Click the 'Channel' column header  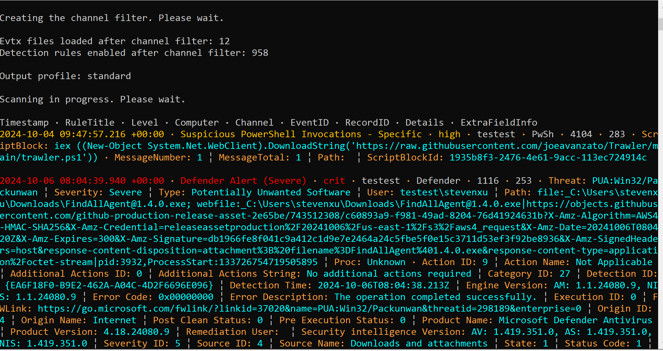[254, 123]
